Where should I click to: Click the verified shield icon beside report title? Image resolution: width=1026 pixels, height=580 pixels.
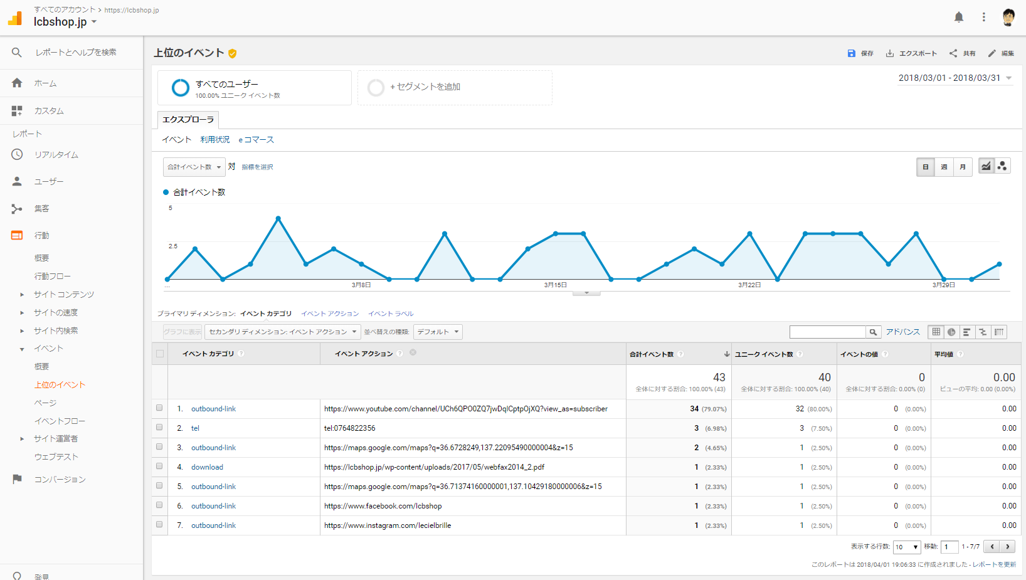click(x=233, y=53)
